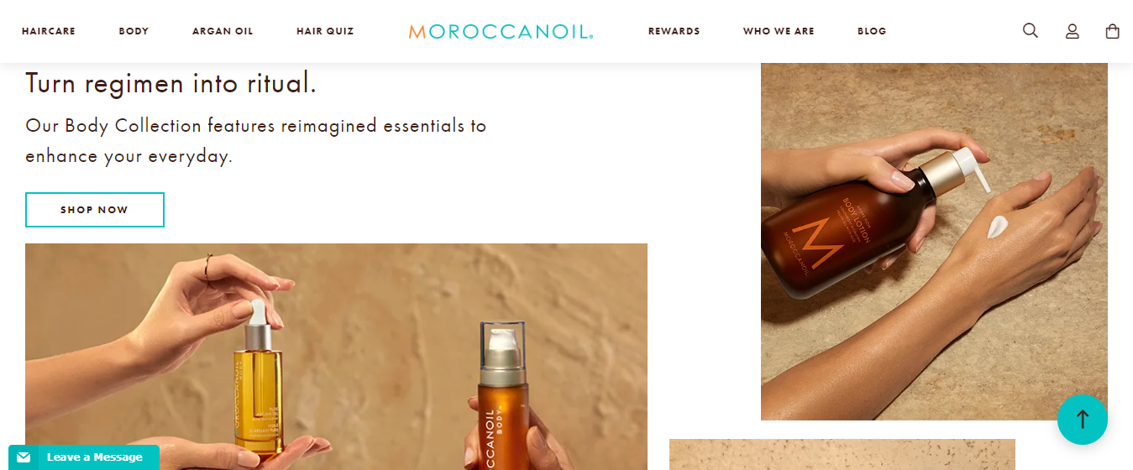Click the body lotion pump bottle image
The width and height of the screenshot is (1133, 470).
(x=934, y=242)
